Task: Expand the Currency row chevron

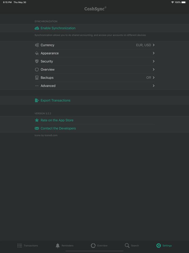Action: coord(154,45)
